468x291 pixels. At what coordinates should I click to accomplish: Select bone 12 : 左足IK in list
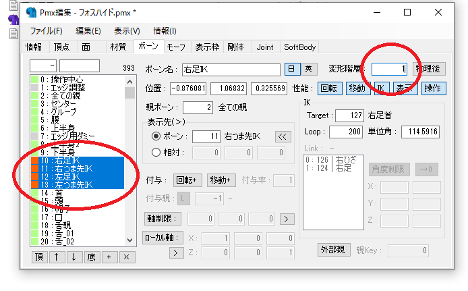coord(78,177)
